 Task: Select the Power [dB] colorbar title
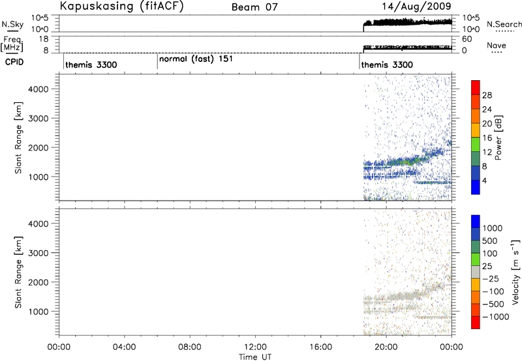(x=498, y=137)
